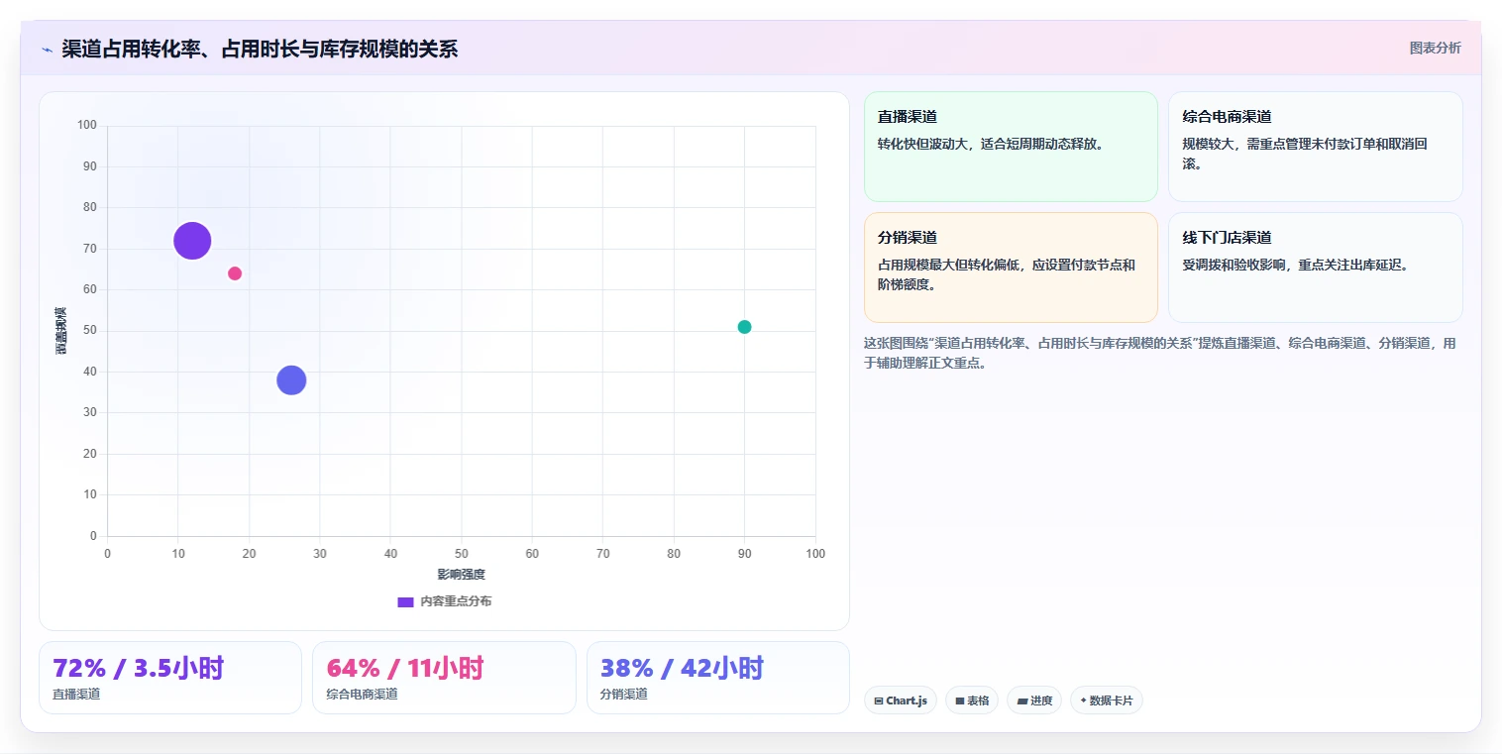Click the large purple bubble at x=12

click(192, 241)
